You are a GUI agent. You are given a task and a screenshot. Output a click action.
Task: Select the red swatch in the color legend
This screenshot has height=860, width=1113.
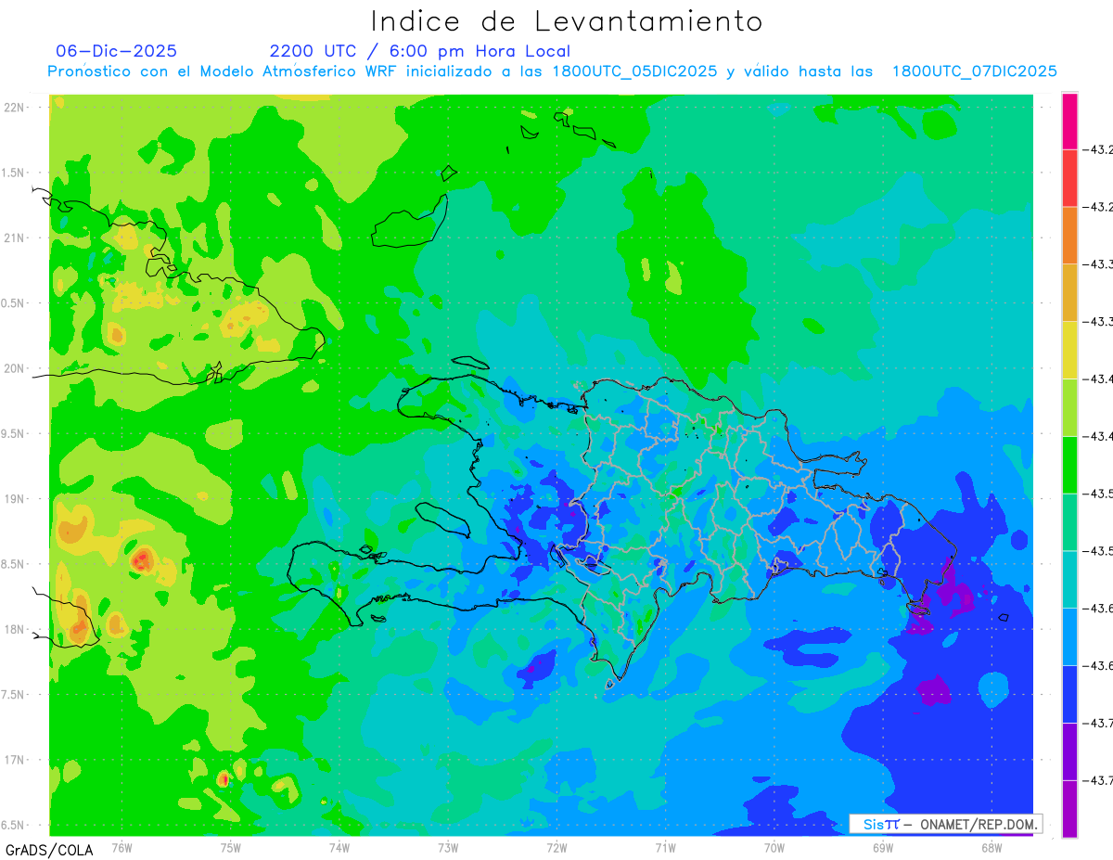(x=1069, y=178)
